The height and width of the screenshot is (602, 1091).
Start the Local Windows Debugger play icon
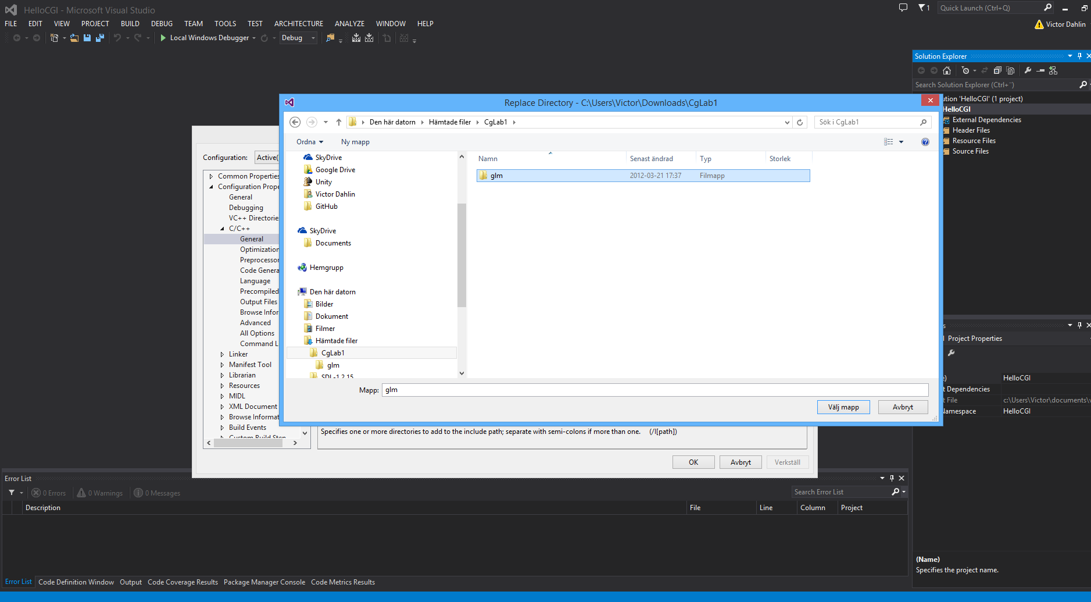tap(163, 38)
